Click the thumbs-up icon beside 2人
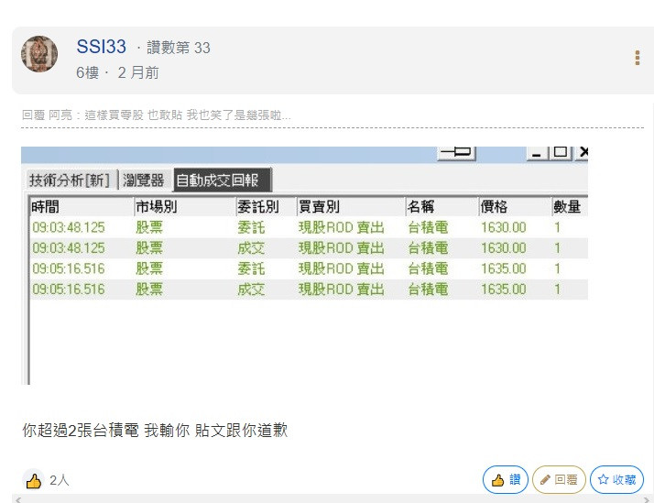 (34, 480)
